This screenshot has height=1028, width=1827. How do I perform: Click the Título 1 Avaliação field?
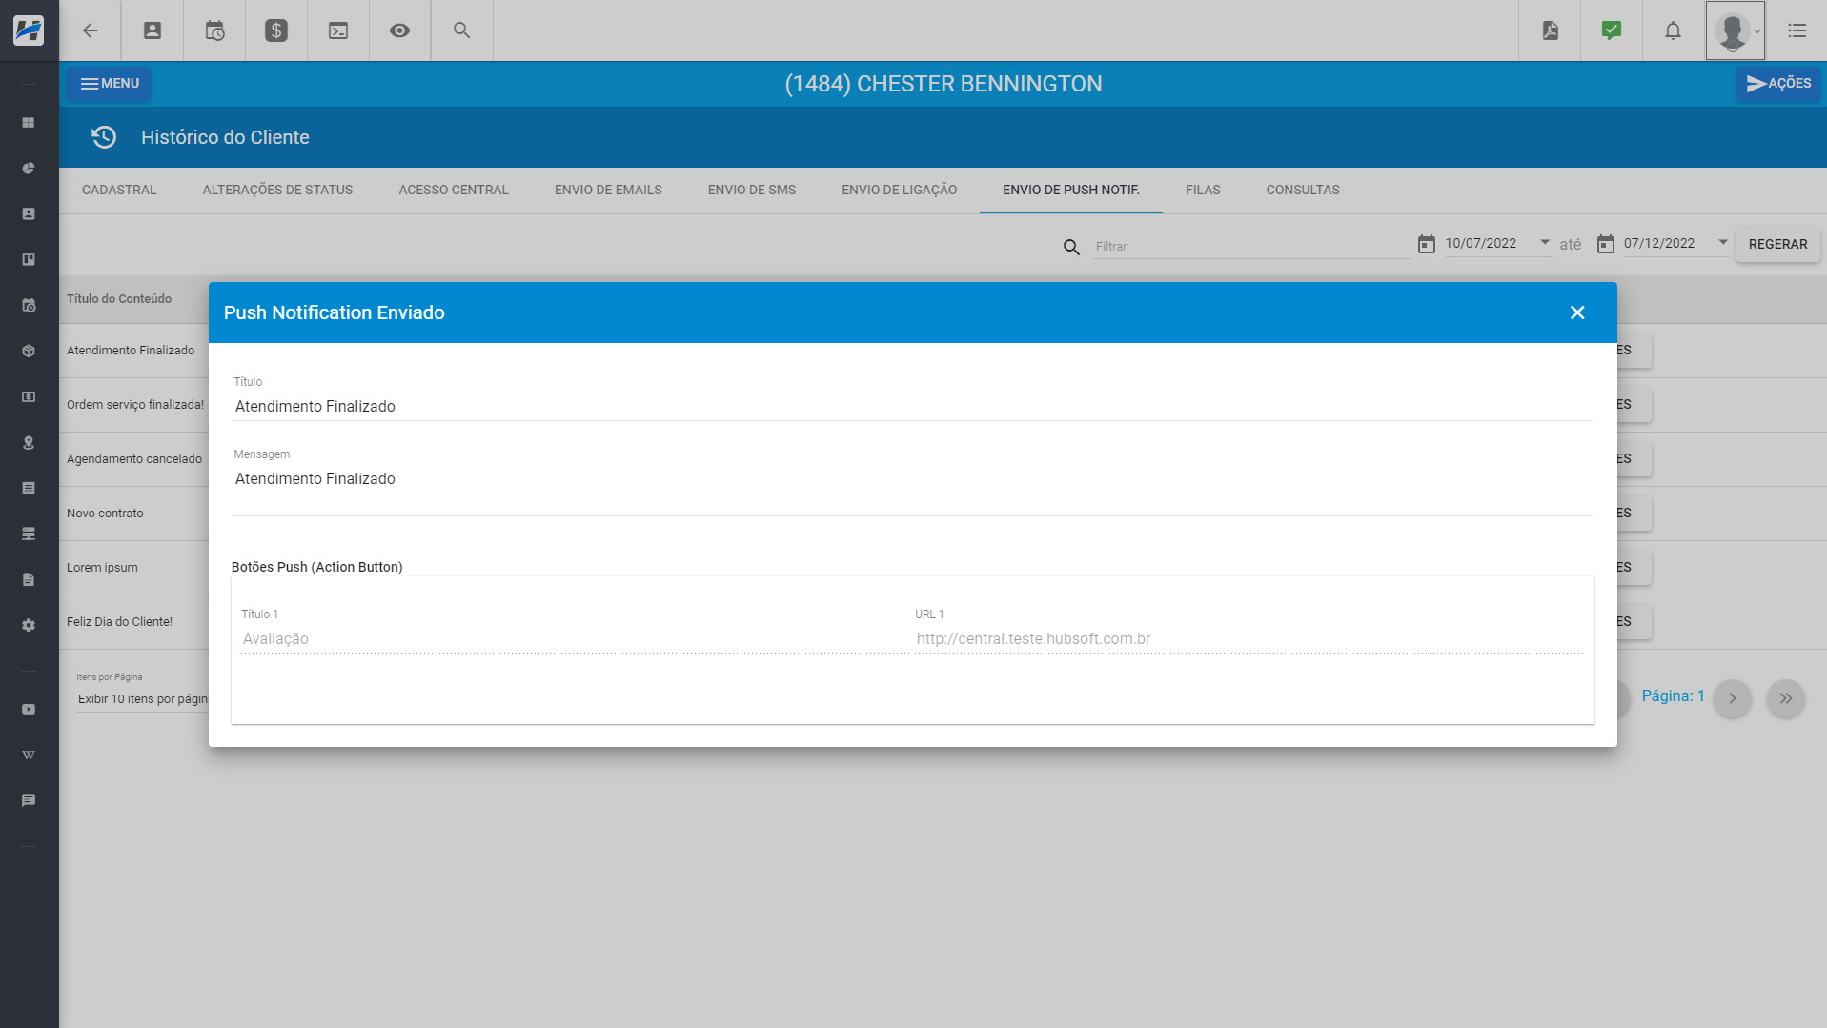[574, 638]
